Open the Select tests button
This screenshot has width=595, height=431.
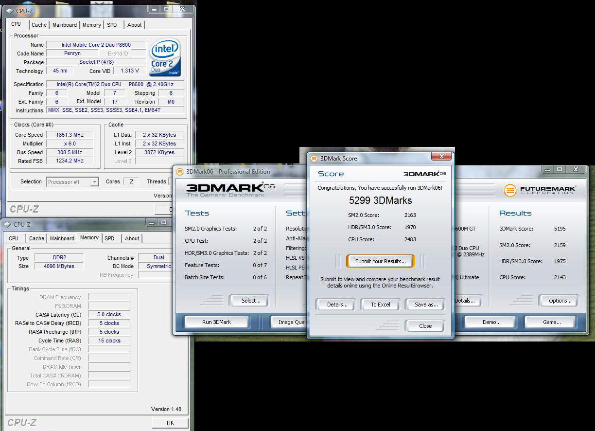(x=251, y=301)
